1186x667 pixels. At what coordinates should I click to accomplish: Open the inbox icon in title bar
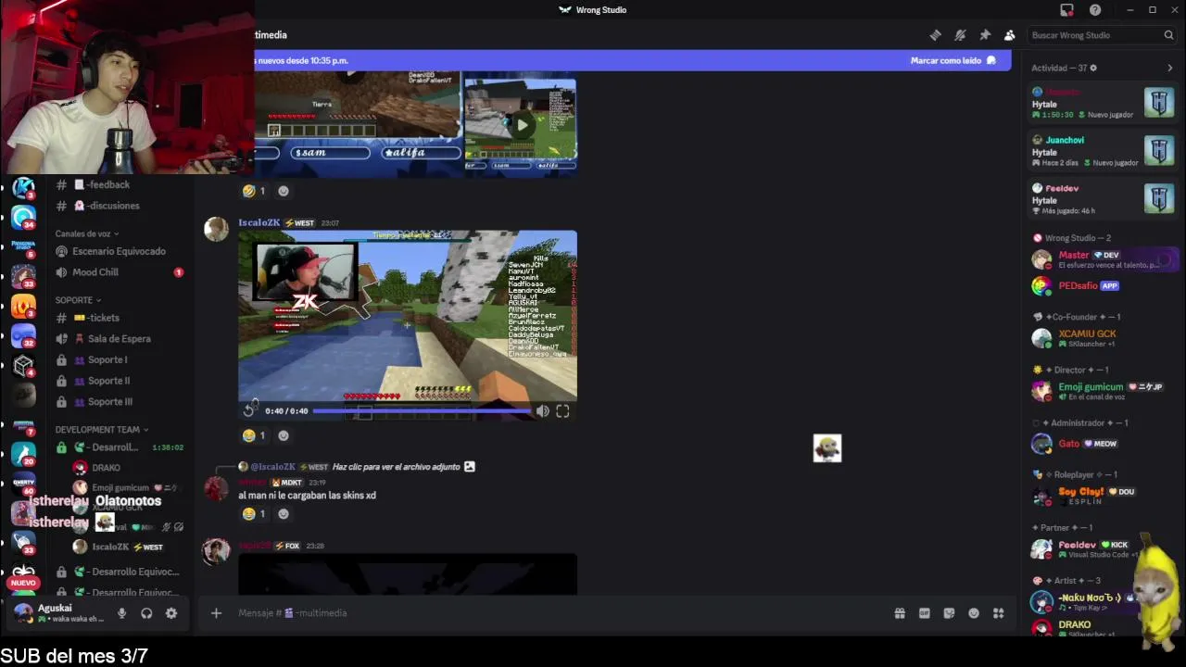pos(1066,10)
